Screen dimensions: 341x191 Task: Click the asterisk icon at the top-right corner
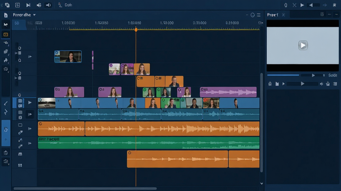(x=334, y=5)
